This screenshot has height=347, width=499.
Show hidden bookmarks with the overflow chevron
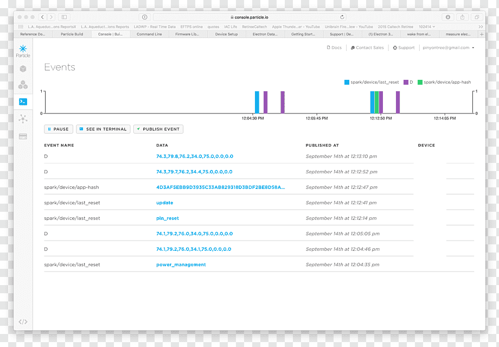(481, 27)
